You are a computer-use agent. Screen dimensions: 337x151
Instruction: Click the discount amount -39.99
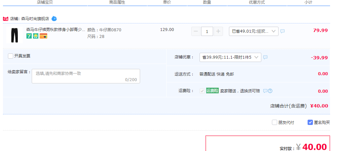pyautogui.click(x=319, y=58)
